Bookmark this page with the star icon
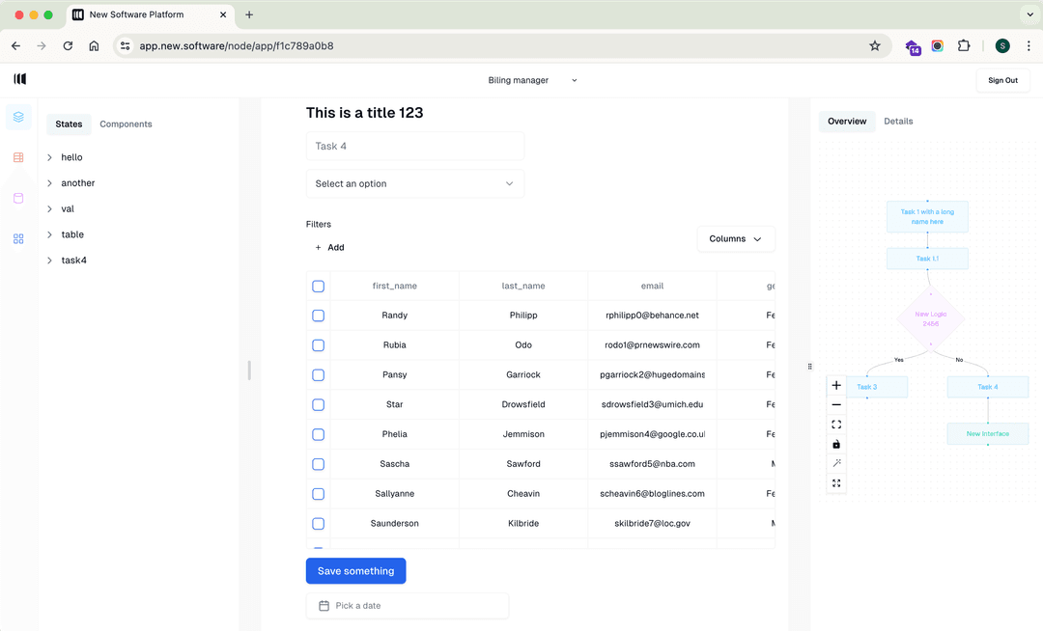Image resolution: width=1043 pixels, height=631 pixels. pyautogui.click(x=875, y=46)
